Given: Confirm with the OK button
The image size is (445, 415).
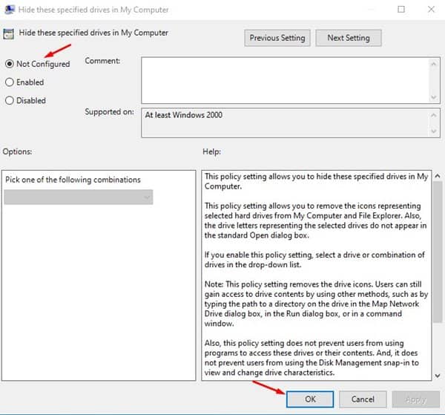Looking at the screenshot, I should pos(310,399).
